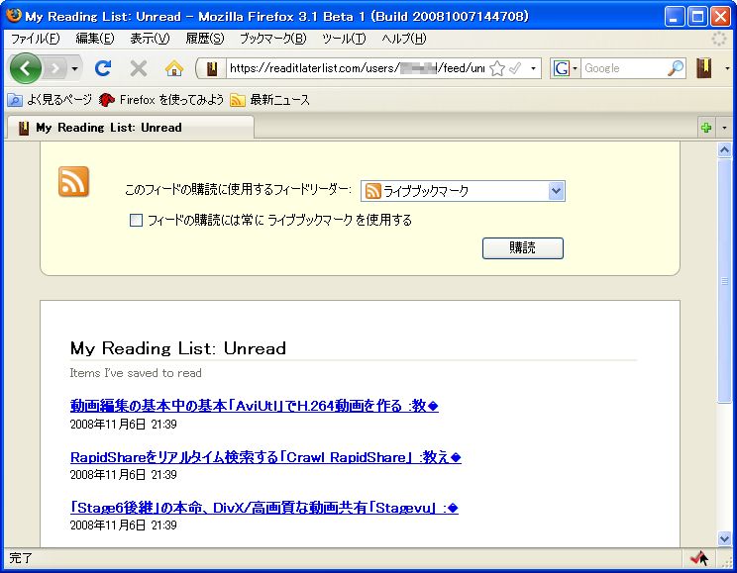737x573 pixels.
Task: Open the ブックマーク(B) menu
Action: coord(273,39)
